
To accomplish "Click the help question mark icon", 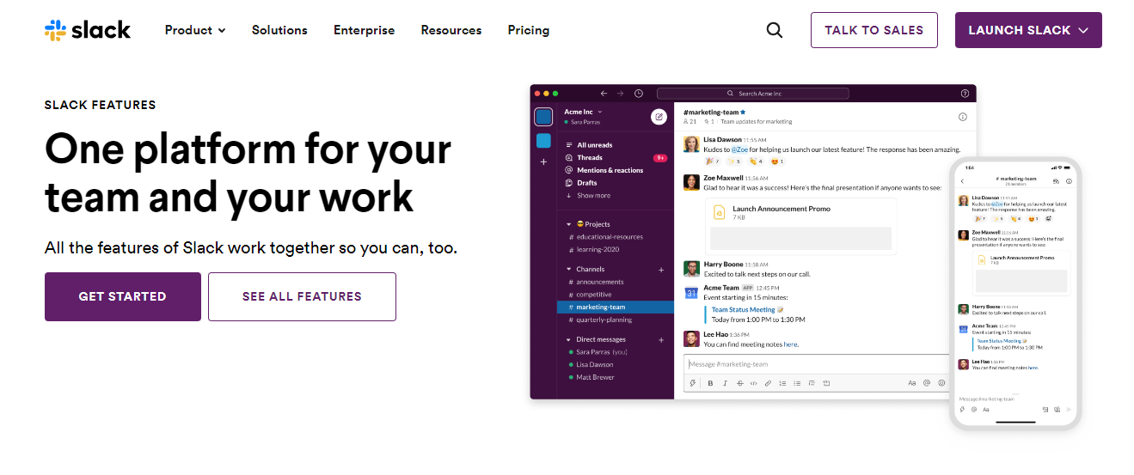I will [x=965, y=94].
